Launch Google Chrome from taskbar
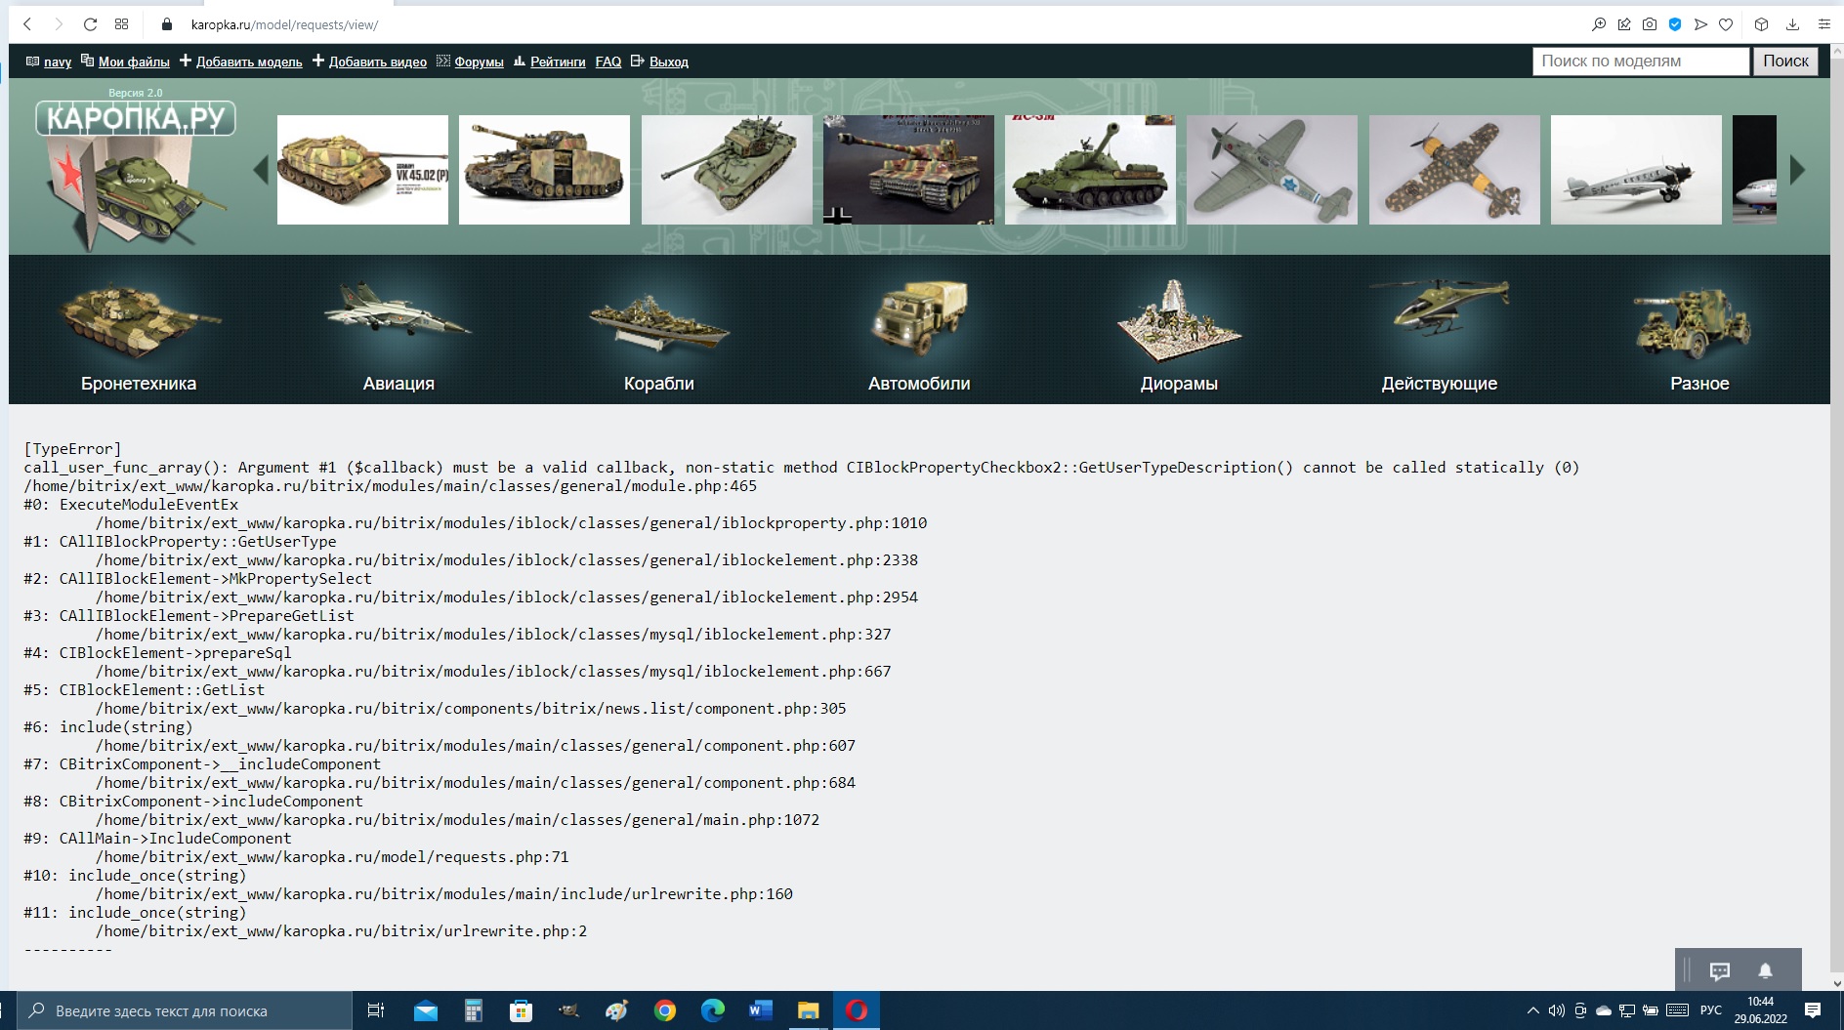The image size is (1844, 1030). point(665,1010)
